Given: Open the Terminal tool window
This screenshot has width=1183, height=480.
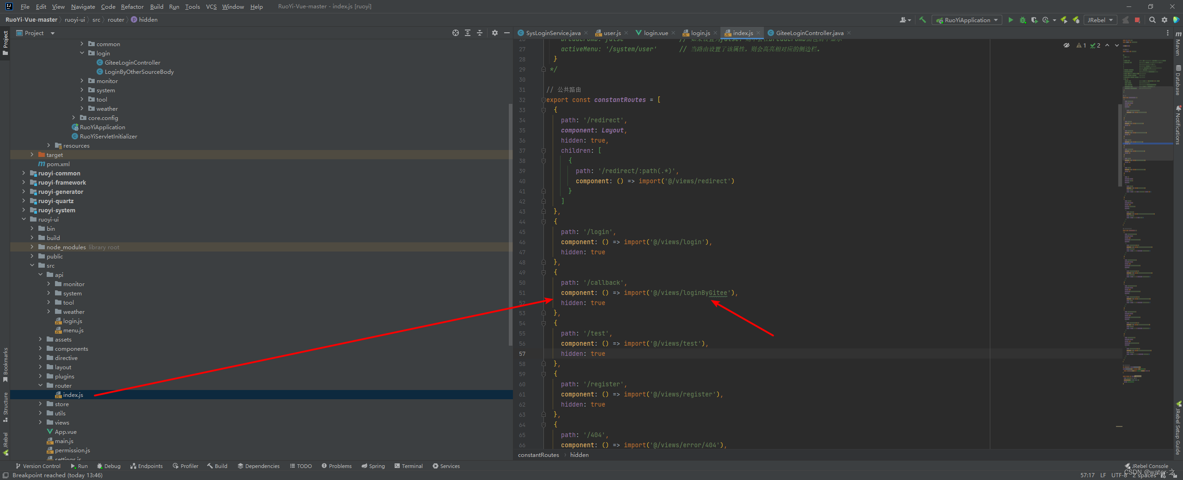Looking at the screenshot, I should [x=409, y=466].
